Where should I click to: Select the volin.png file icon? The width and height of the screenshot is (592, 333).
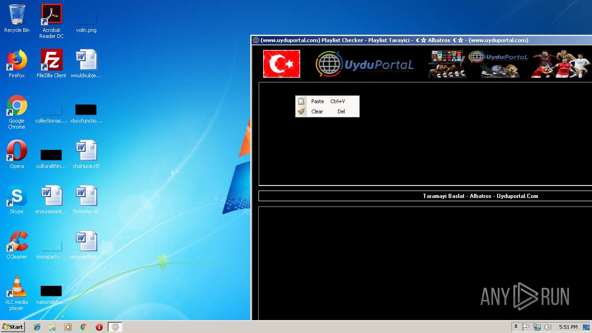(x=86, y=21)
